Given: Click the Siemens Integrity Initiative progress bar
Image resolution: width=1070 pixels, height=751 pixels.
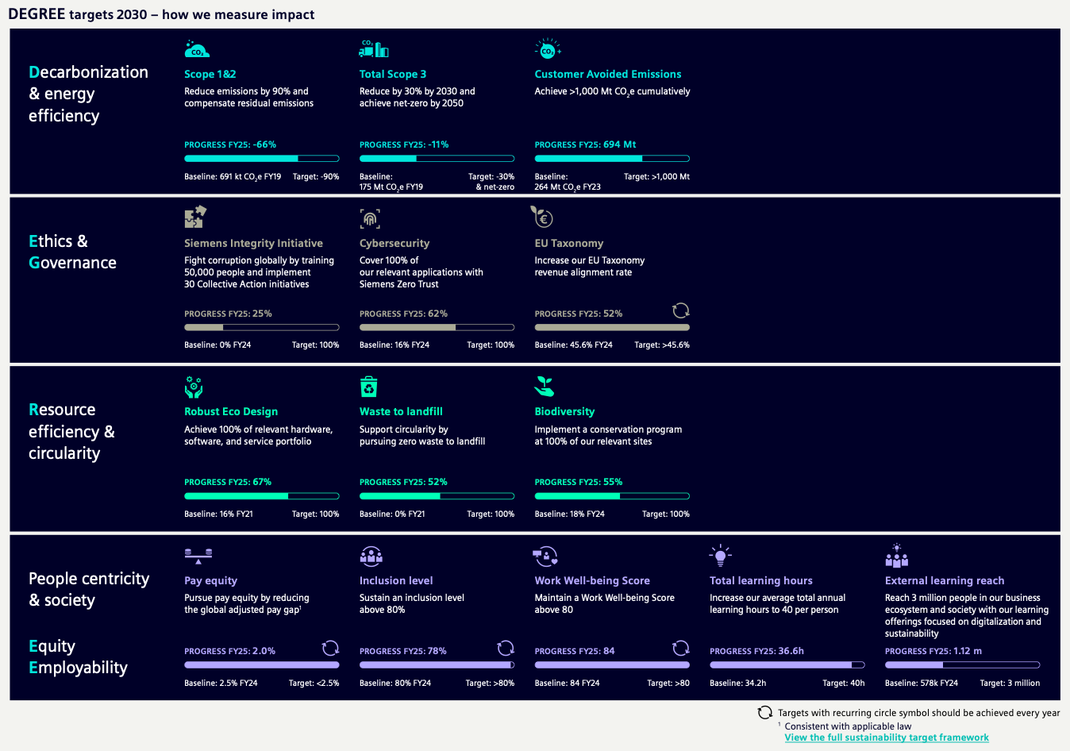Looking at the screenshot, I should tap(262, 327).
